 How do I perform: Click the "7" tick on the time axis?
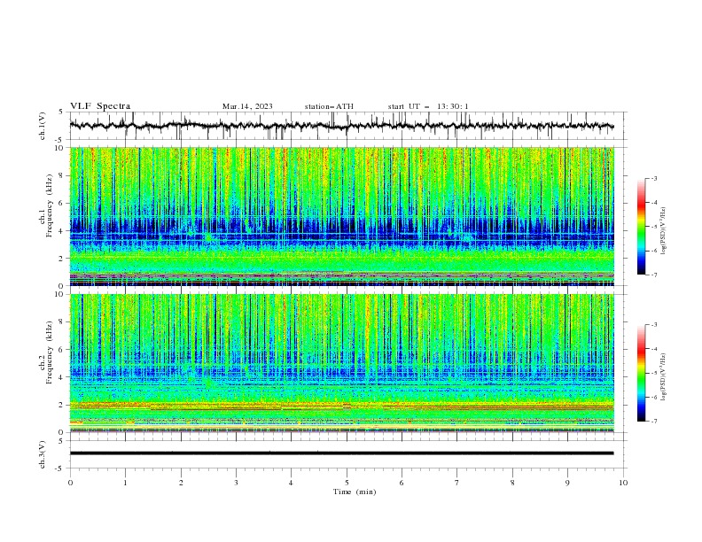[457, 483]
